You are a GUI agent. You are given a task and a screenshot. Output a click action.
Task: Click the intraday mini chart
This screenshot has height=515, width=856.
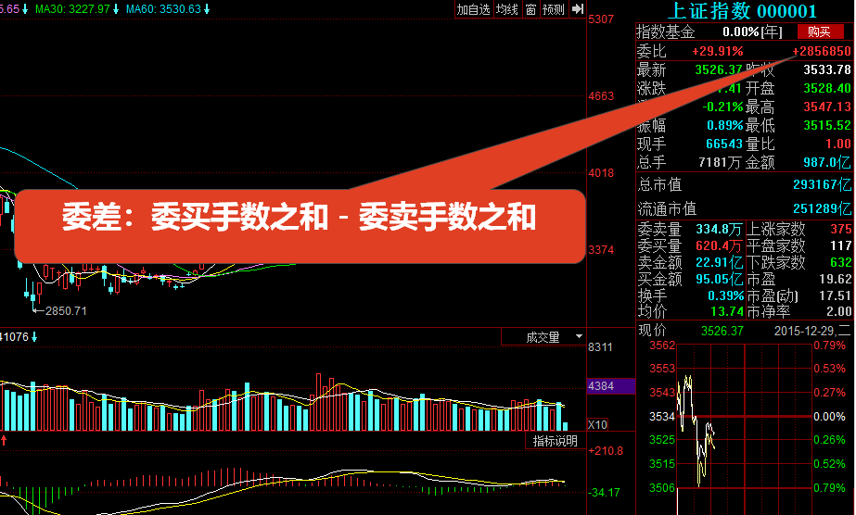pyautogui.click(x=744, y=430)
